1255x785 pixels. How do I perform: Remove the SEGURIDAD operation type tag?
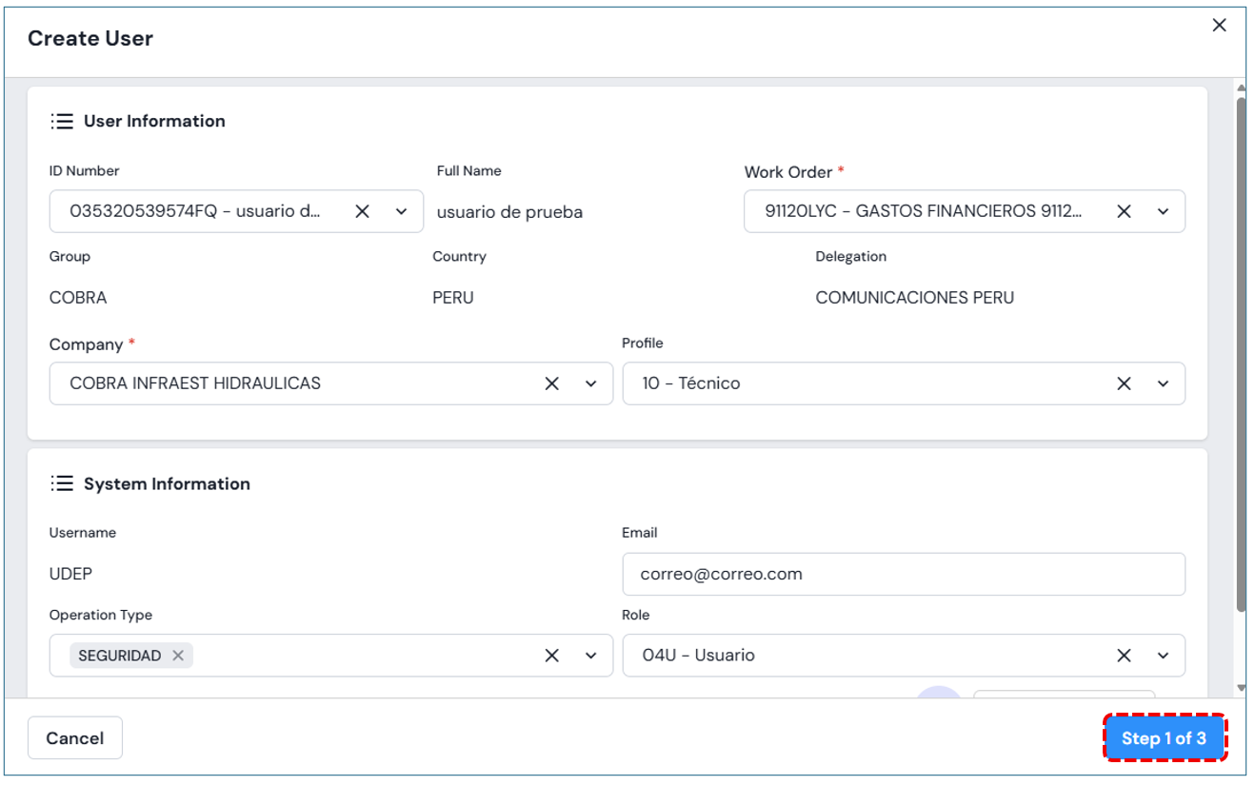tap(178, 656)
